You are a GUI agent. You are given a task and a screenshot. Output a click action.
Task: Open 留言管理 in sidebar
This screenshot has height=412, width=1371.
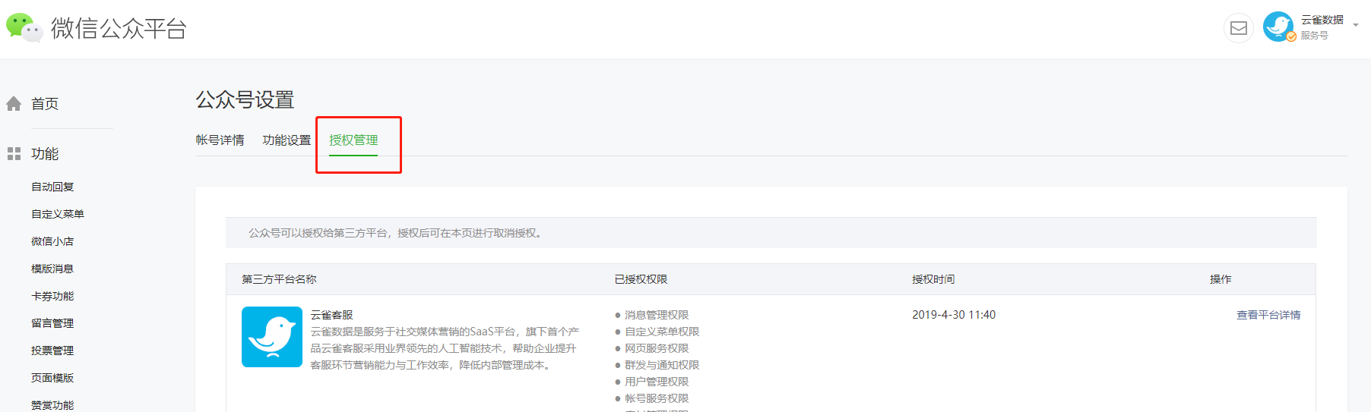click(52, 323)
